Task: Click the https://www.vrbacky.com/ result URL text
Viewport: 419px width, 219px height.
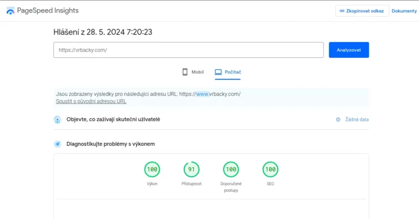Action: pos(209,94)
